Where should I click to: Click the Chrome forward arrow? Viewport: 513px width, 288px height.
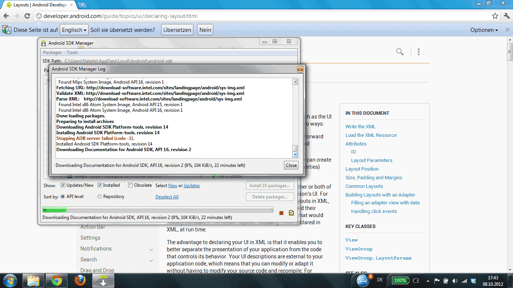17,16
